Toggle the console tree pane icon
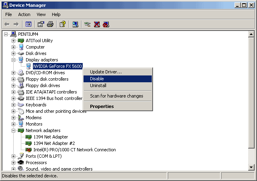Viewport: 257px width, 181px height. pyautogui.click(x=29, y=24)
